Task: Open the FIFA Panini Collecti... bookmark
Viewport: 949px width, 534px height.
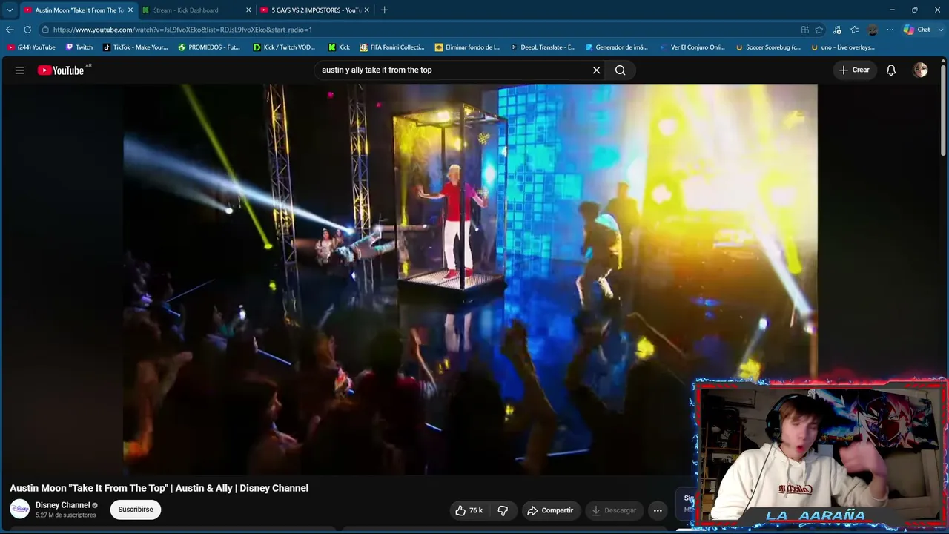Action: pyautogui.click(x=392, y=47)
